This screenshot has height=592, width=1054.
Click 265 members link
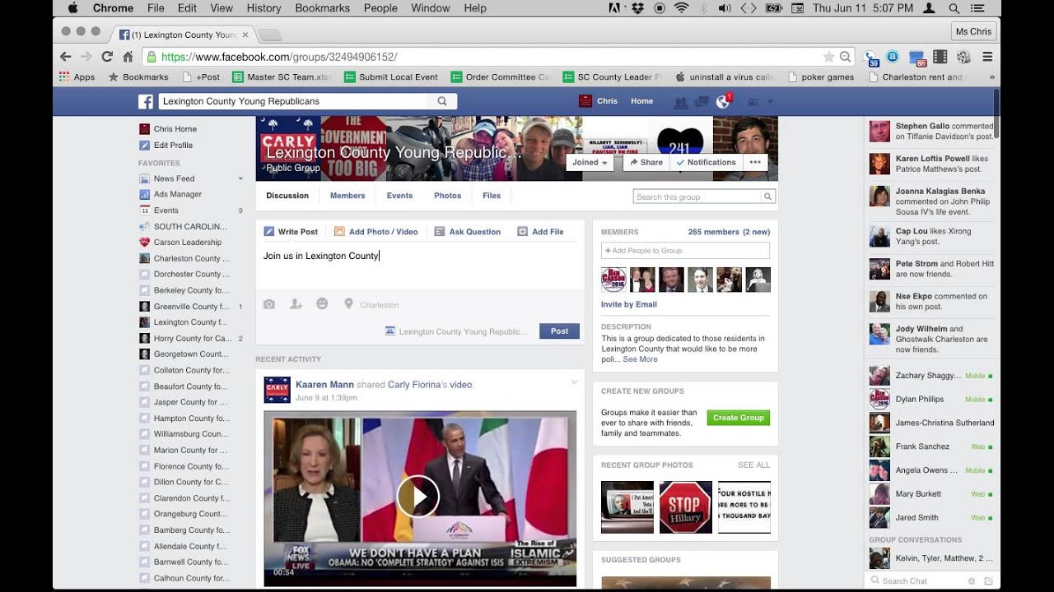click(x=713, y=232)
